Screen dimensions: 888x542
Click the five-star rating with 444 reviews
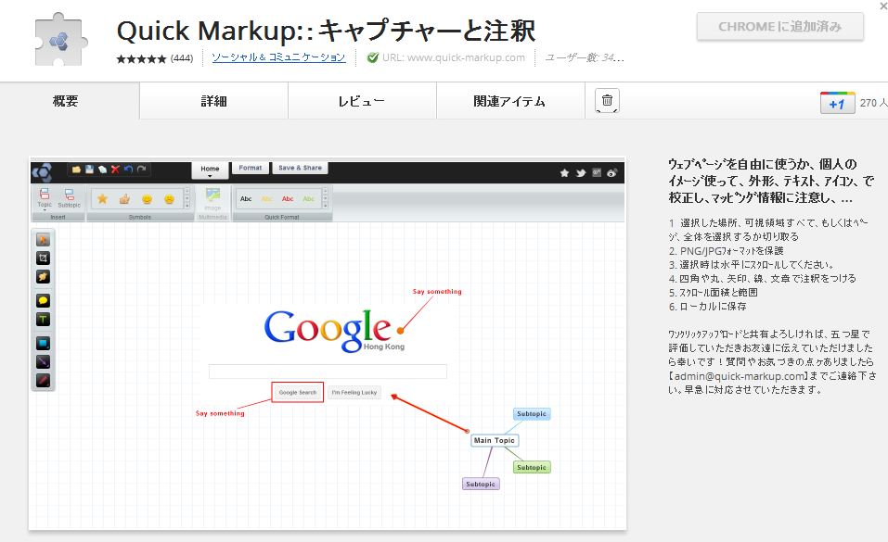[155, 58]
